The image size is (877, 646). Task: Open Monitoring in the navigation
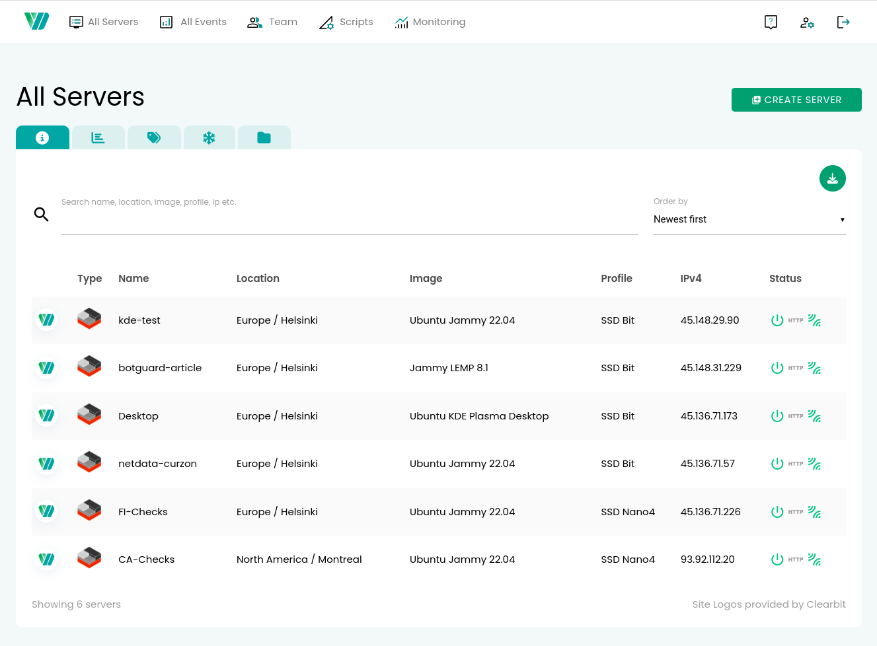pyautogui.click(x=430, y=22)
